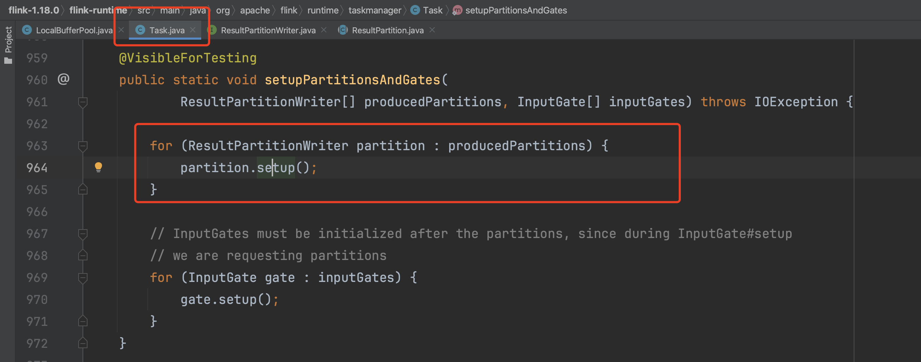Click taskmanager in the breadcrumb path

point(375,10)
